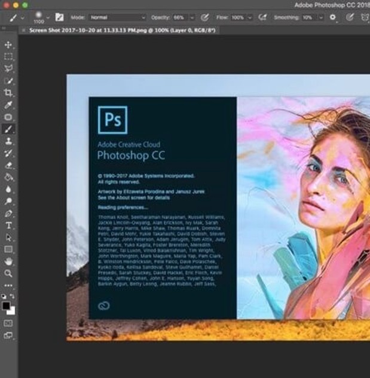
Task: Select the Zoom magnifier tool
Action: [x=8, y=273]
